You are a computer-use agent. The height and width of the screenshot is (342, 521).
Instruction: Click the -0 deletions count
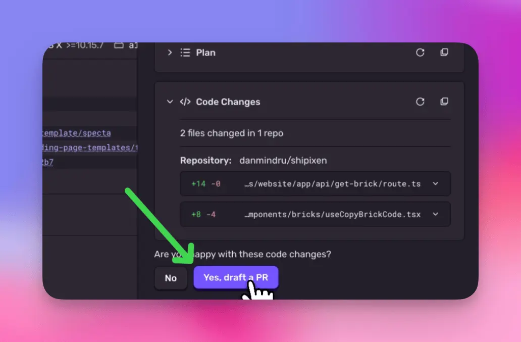[216, 184]
